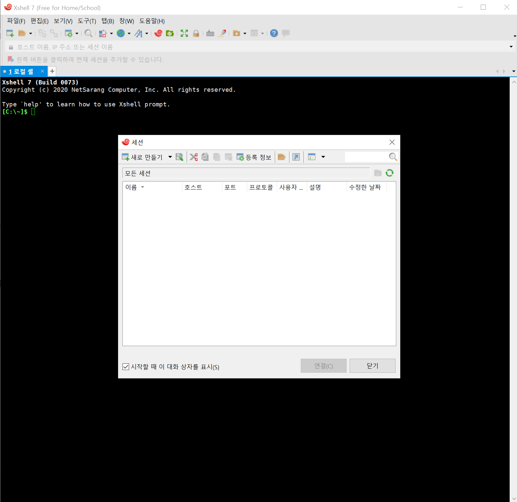Expand the font icon dropdown arrow
The image size is (517, 502).
[147, 33]
